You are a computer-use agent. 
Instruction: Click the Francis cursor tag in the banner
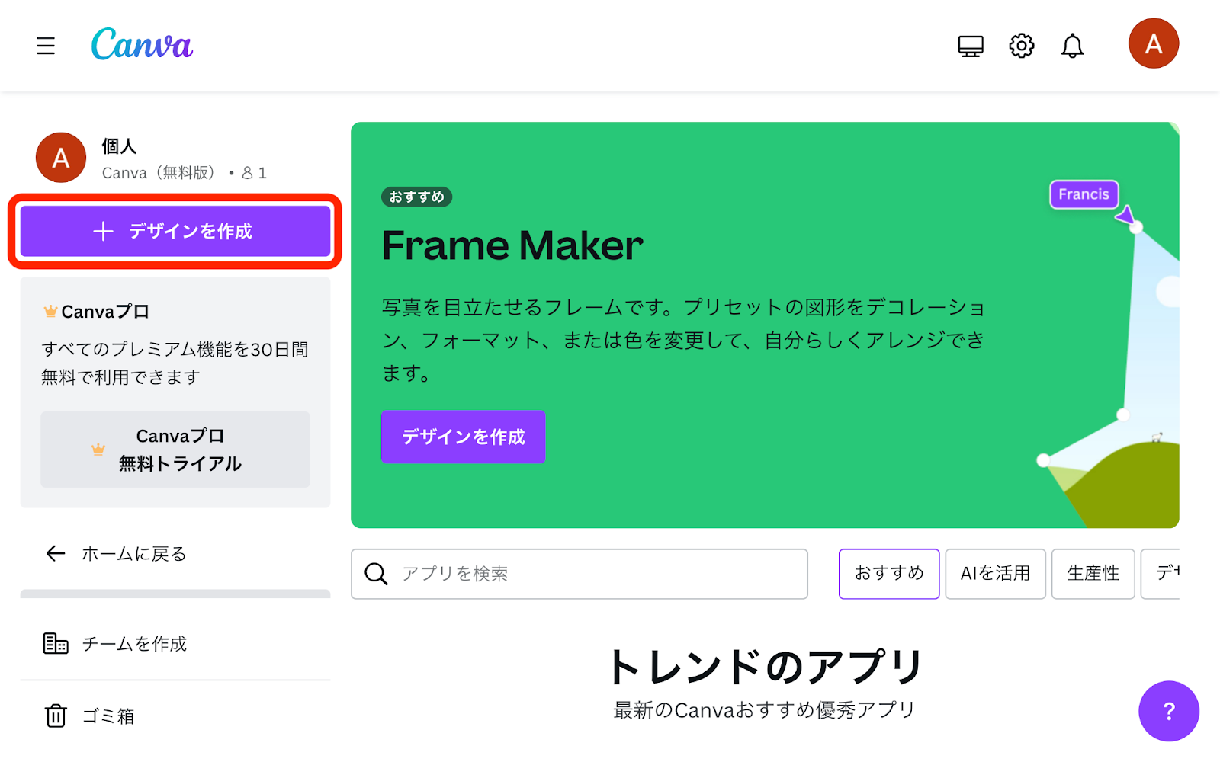(1084, 194)
